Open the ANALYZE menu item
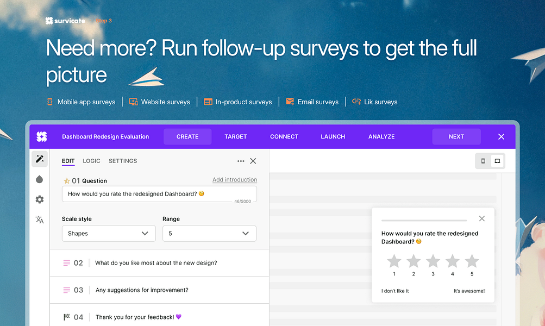 coord(381,136)
